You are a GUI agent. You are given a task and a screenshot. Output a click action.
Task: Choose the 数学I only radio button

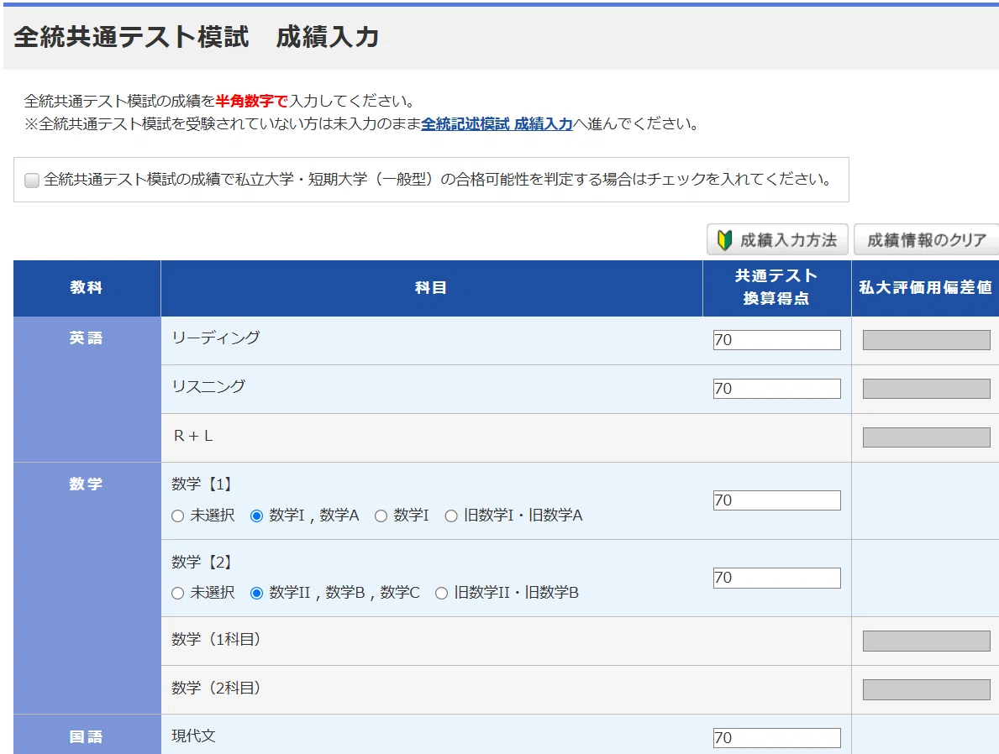click(381, 516)
